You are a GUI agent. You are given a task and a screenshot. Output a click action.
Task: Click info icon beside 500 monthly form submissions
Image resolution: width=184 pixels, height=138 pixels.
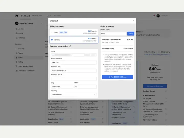102,112
